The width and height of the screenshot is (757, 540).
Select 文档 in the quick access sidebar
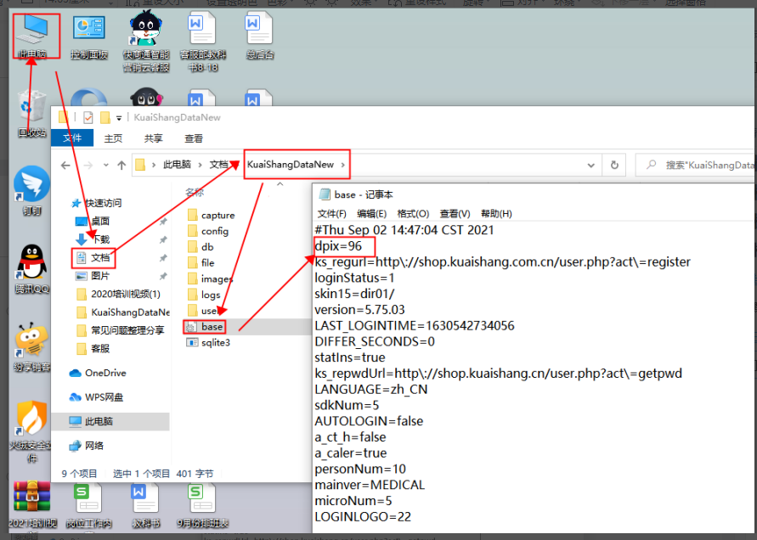100,257
